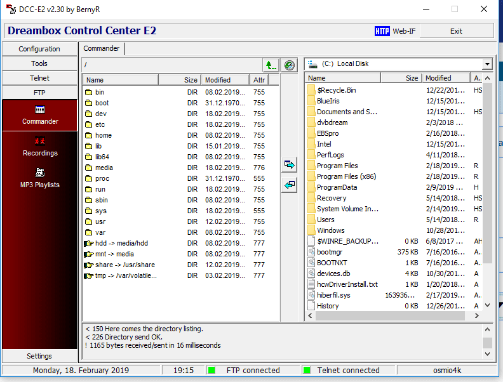Select 'History' file in local list

(394, 306)
